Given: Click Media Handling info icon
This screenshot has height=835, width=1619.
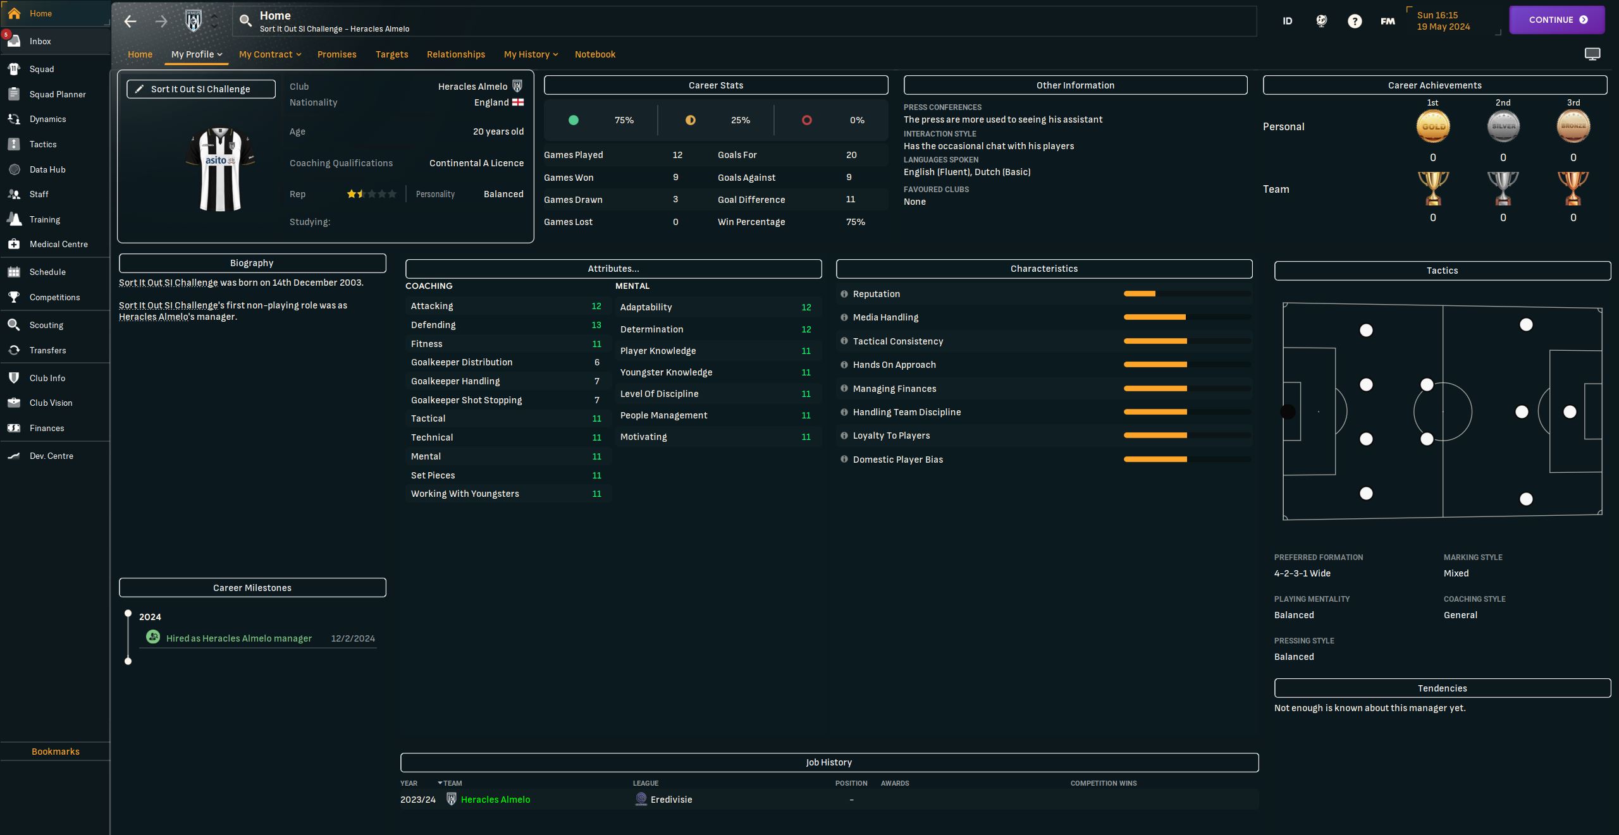Looking at the screenshot, I should click(x=844, y=317).
